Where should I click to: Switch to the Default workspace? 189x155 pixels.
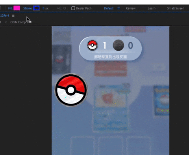pyautogui.click(x=109, y=8)
